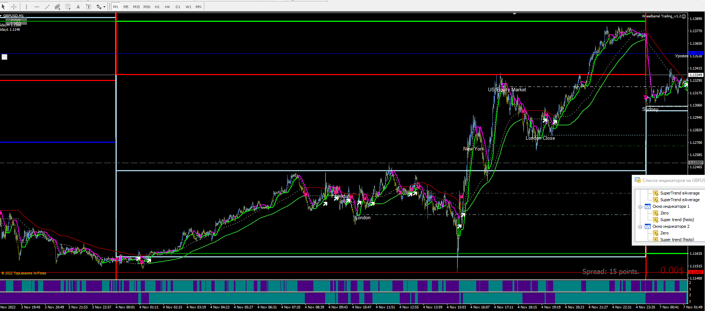The width and height of the screenshot is (705, 311).
Task: Switch chart to W1 timeframe
Action: tap(188, 7)
